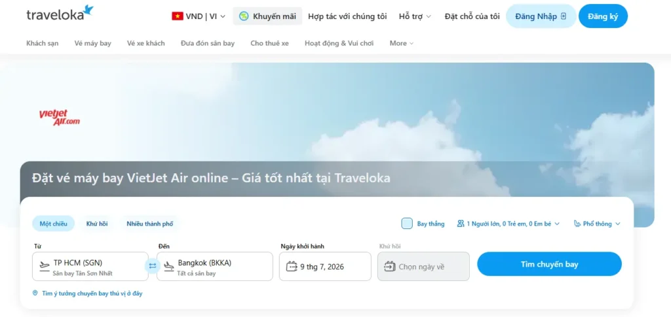Screen dimensions: 671x317
Task: Tick the Bay thẳng checkbox
Action: click(x=407, y=224)
